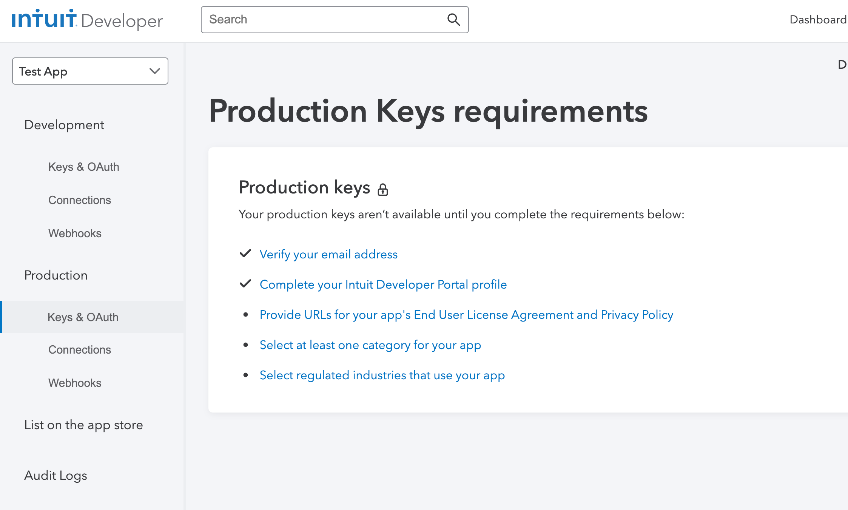Select the Development section heading

tap(64, 125)
